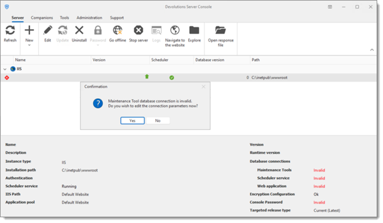Click the Devolutions shield app icon
Image resolution: width=383 pixels, height=223 pixels.
pyautogui.click(x=7, y=7)
